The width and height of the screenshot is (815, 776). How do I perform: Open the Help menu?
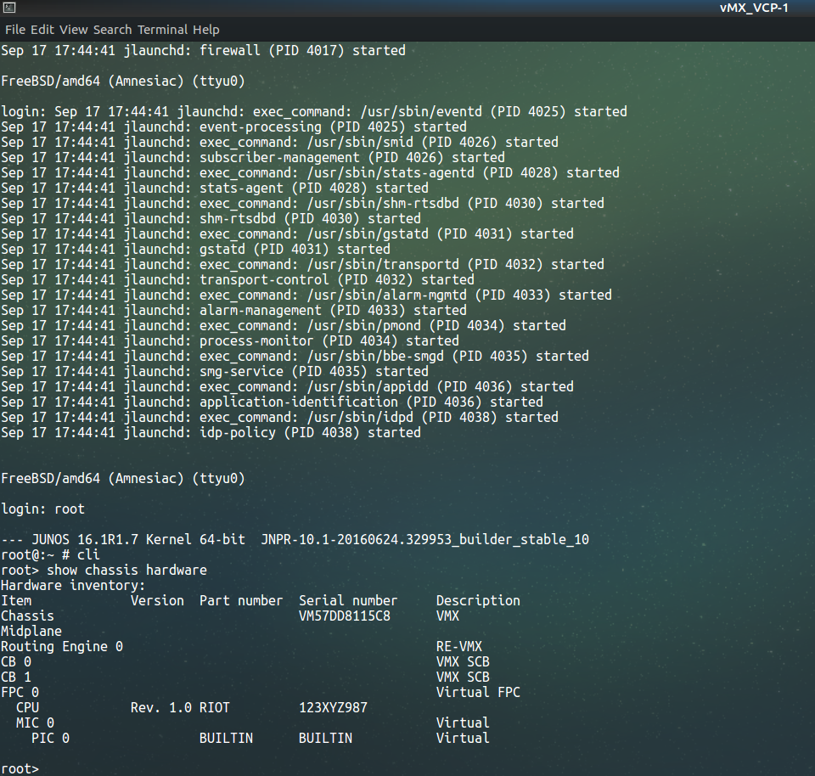click(x=208, y=29)
